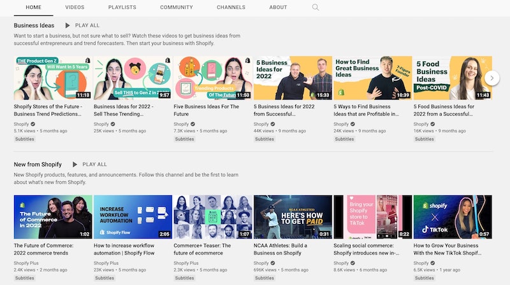
Task: Click PLAY ALL for New from Shopify
Action: point(94,164)
